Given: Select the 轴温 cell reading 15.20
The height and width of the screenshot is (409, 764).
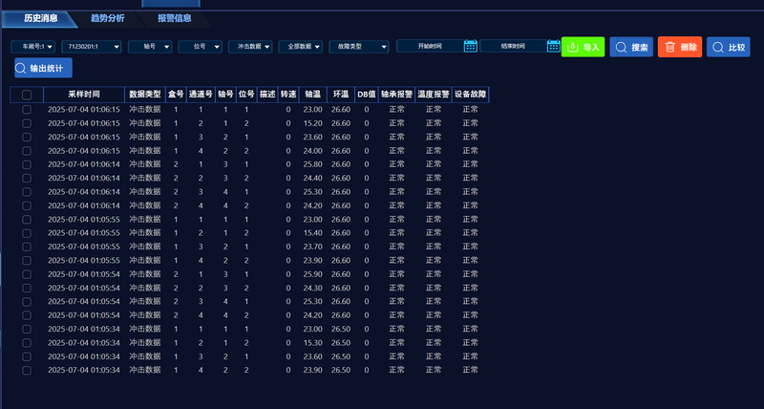Looking at the screenshot, I should point(313,123).
